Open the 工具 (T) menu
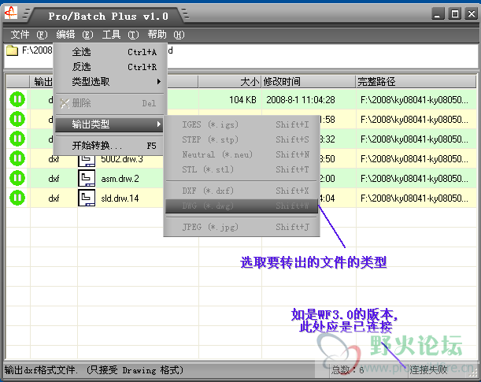This screenshot has width=481, height=382. tap(120, 35)
